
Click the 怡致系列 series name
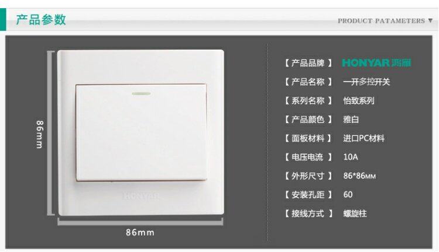[359, 100]
